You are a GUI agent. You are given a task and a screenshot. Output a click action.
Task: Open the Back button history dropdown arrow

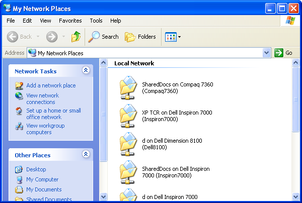[x=37, y=37]
